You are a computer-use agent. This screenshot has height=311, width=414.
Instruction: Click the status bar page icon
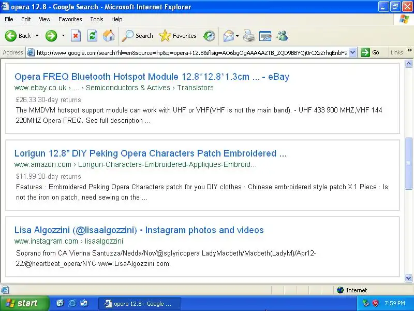tap(5, 290)
